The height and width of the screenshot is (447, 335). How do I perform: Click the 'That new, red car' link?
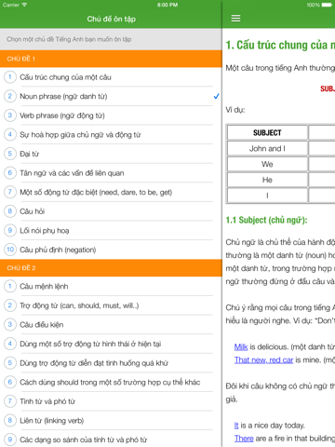coord(263,360)
